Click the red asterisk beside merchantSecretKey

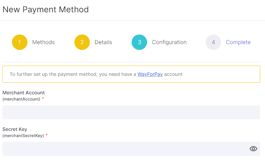tap(47, 135)
